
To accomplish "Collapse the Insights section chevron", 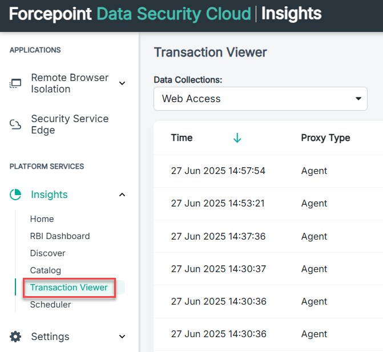I will pyautogui.click(x=122, y=195).
